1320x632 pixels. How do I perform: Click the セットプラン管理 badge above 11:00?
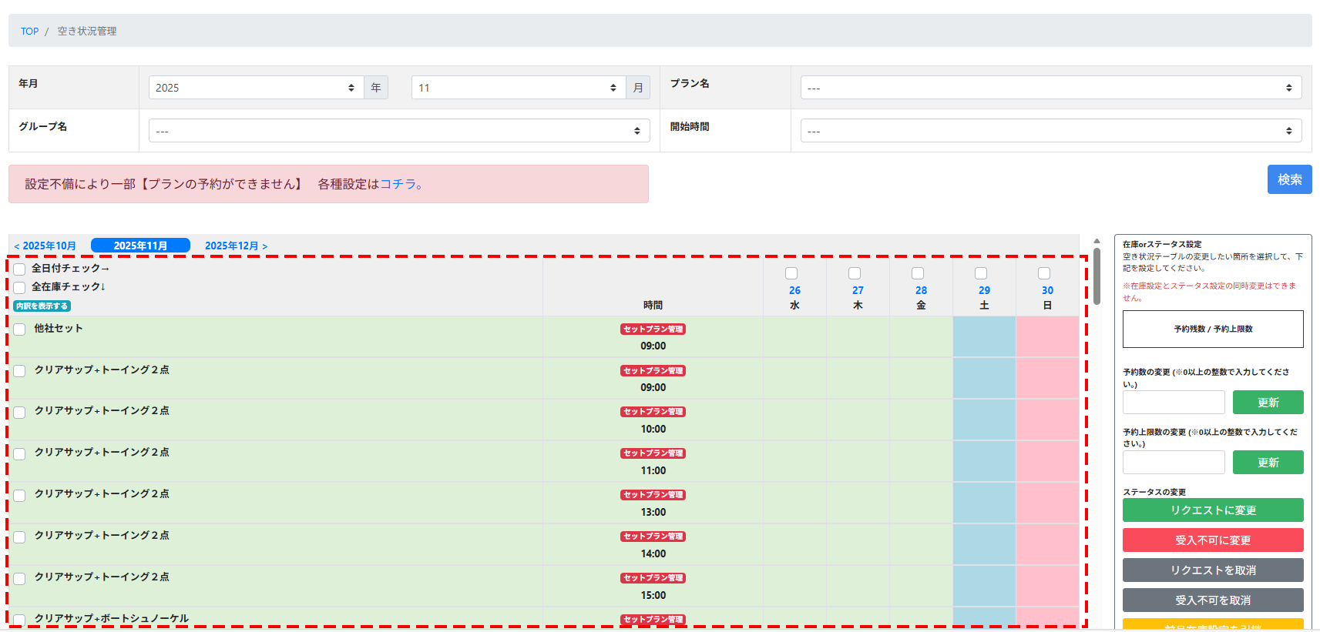653,453
